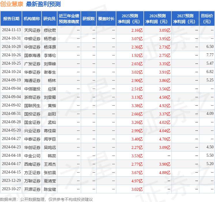Select 华泰证券 institution cell
This screenshot has width=215, height=202.
pyautogui.click(x=32, y=72)
